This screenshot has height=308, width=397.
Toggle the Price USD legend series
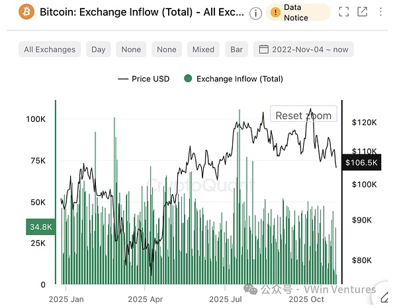(x=144, y=79)
